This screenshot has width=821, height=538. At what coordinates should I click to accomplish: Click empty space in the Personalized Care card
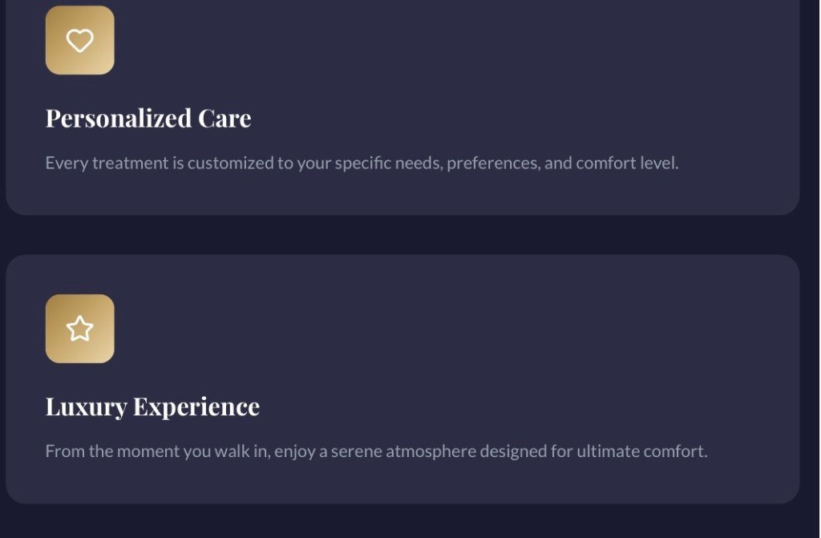tap(521, 72)
